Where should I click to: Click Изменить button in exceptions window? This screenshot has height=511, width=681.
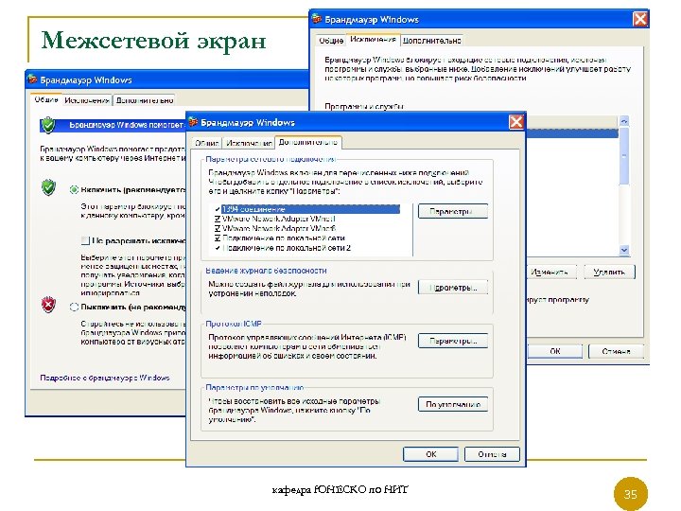coord(551,272)
